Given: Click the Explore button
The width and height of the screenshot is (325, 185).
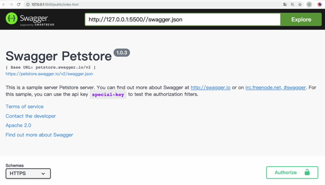Looking at the screenshot, I should 301,19.
